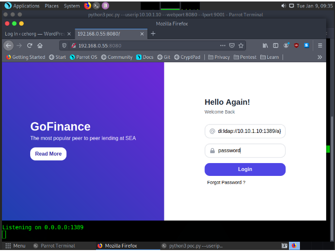Viewport: 335px width, 252px height.
Task: Launch terminal from top panel icon
Action: tap(96, 6)
